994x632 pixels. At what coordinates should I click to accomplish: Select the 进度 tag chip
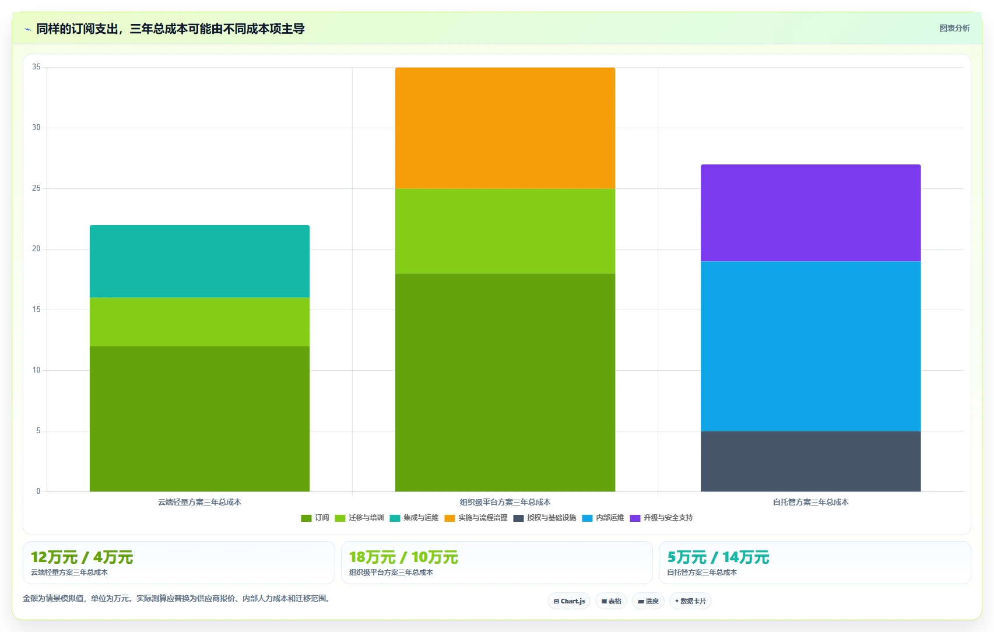point(648,601)
